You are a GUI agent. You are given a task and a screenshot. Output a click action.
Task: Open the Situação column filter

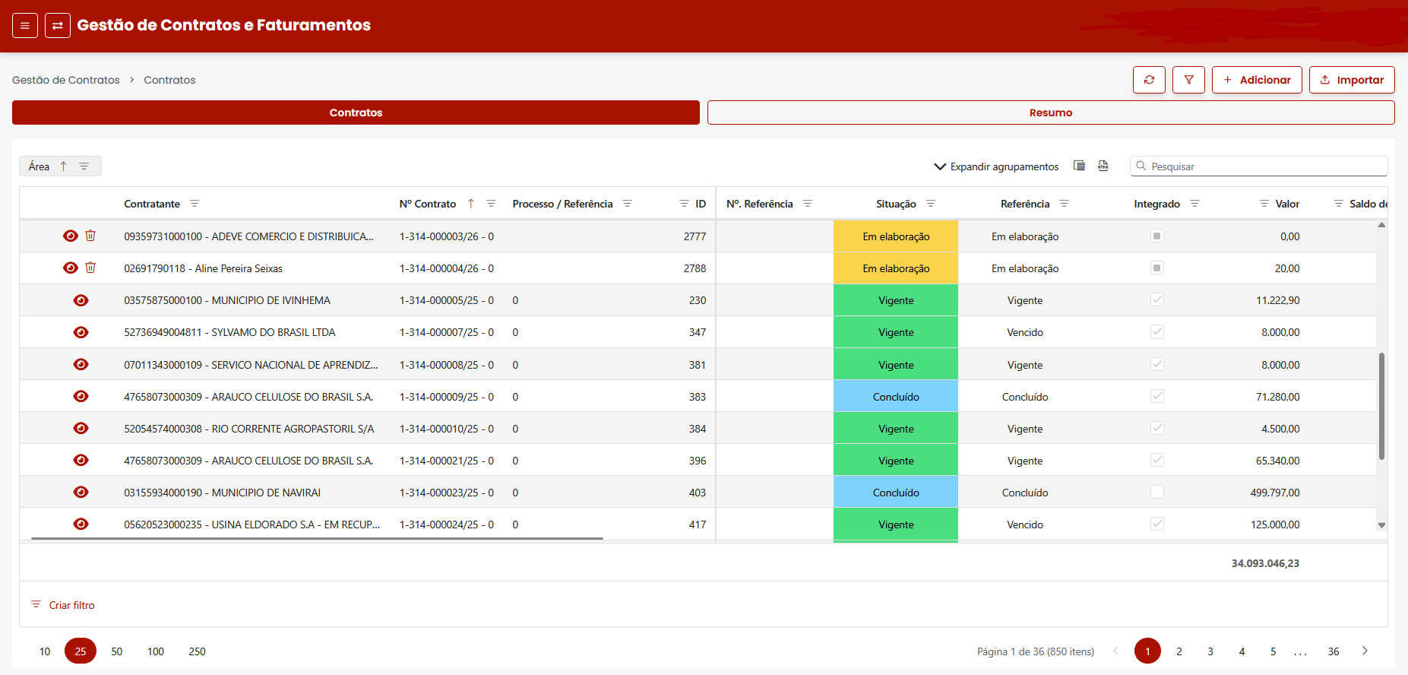pos(931,204)
